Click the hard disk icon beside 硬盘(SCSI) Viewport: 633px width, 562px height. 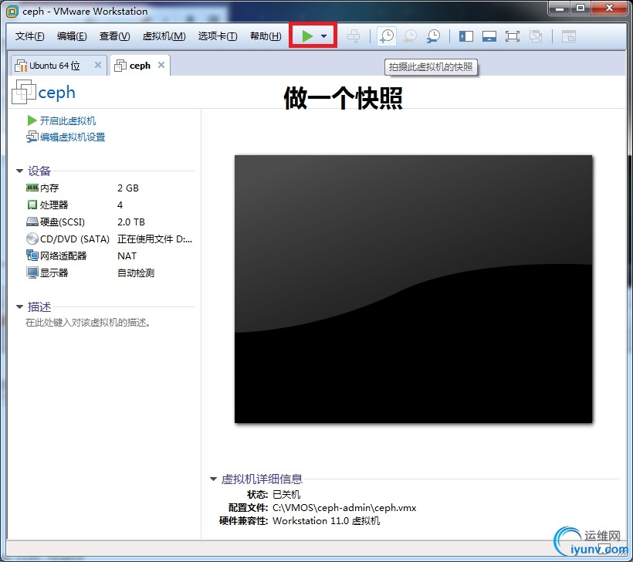tap(32, 222)
